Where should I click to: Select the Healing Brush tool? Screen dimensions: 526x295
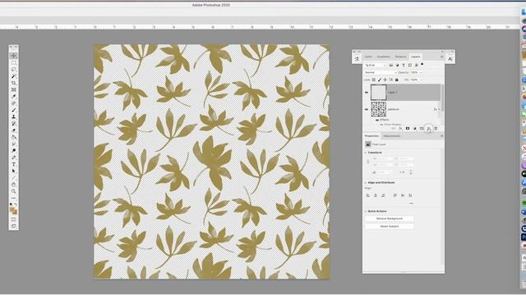tap(14, 103)
